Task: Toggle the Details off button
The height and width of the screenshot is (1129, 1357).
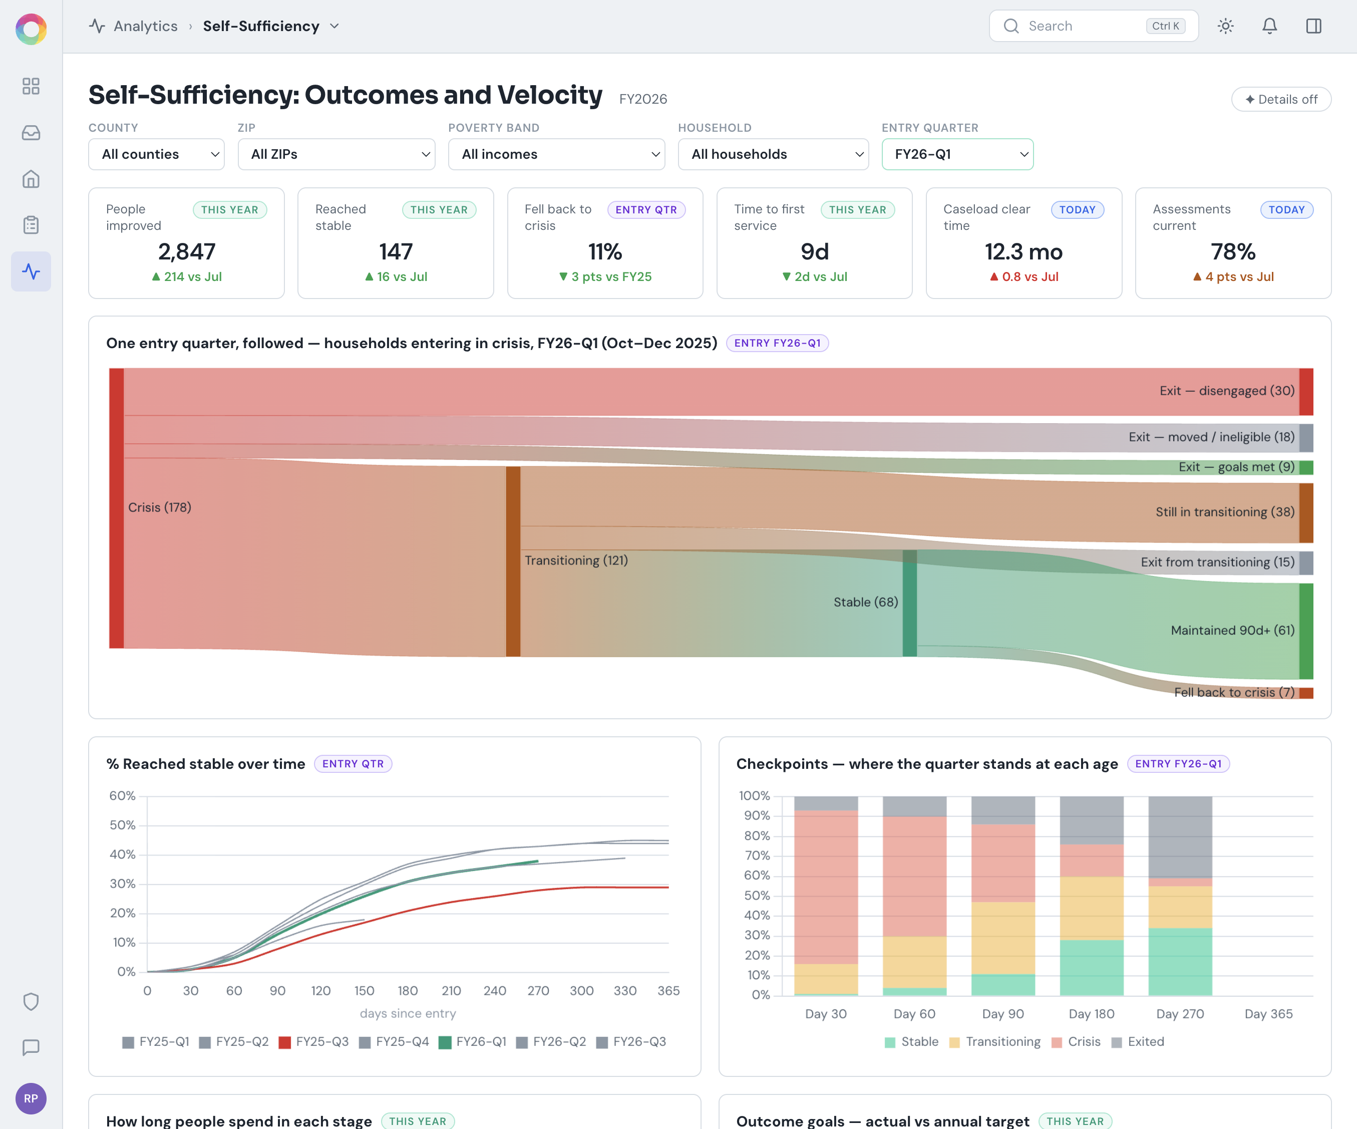Action: 1281,99
